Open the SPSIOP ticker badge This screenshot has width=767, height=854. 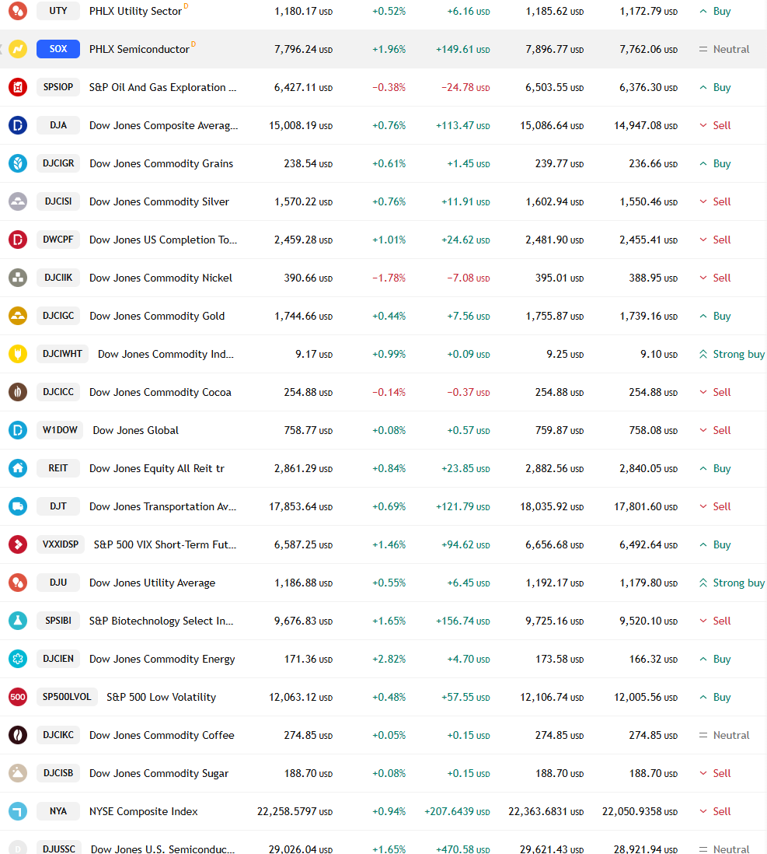(x=58, y=87)
